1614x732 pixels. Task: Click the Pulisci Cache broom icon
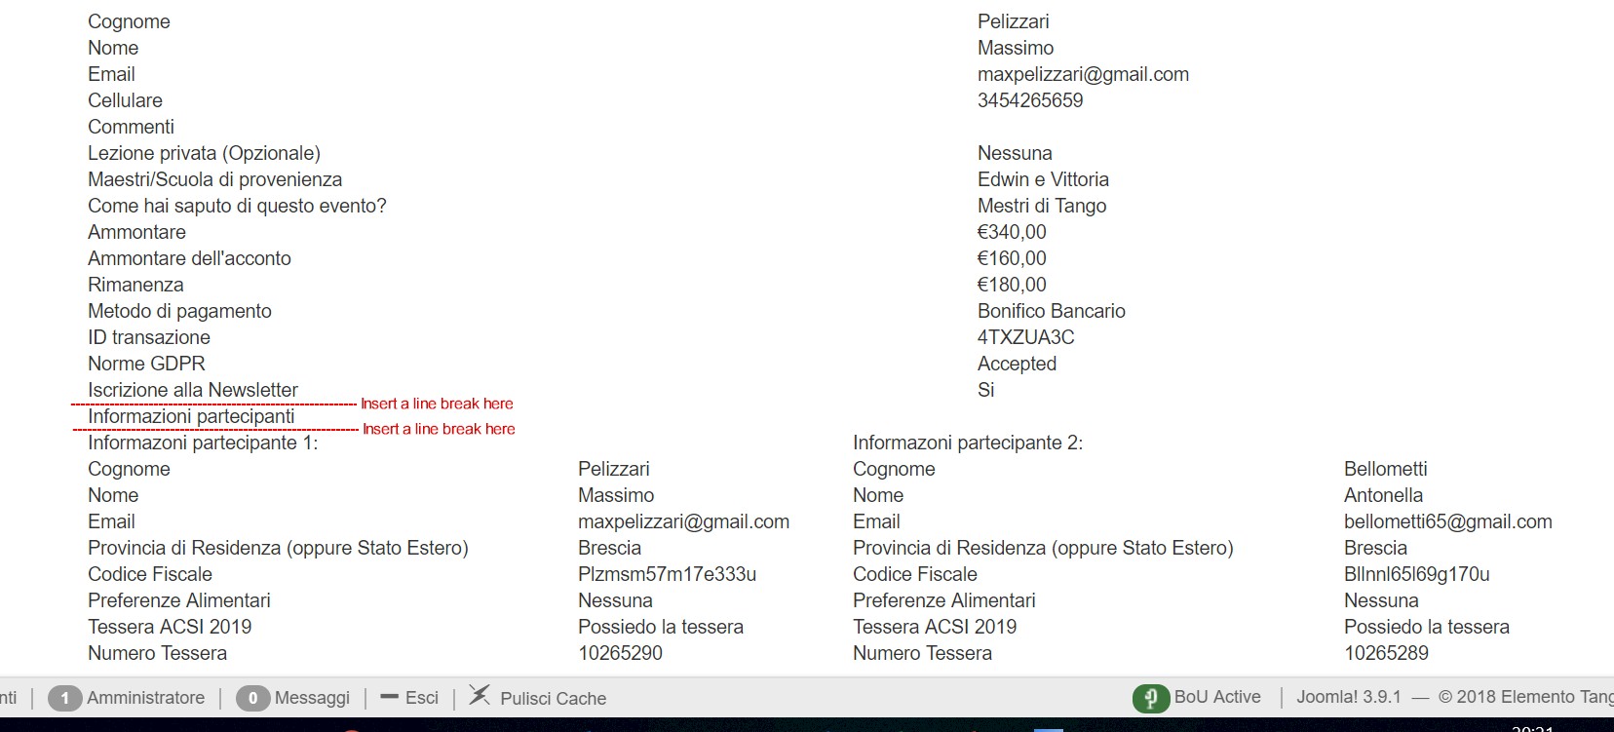pos(480,695)
